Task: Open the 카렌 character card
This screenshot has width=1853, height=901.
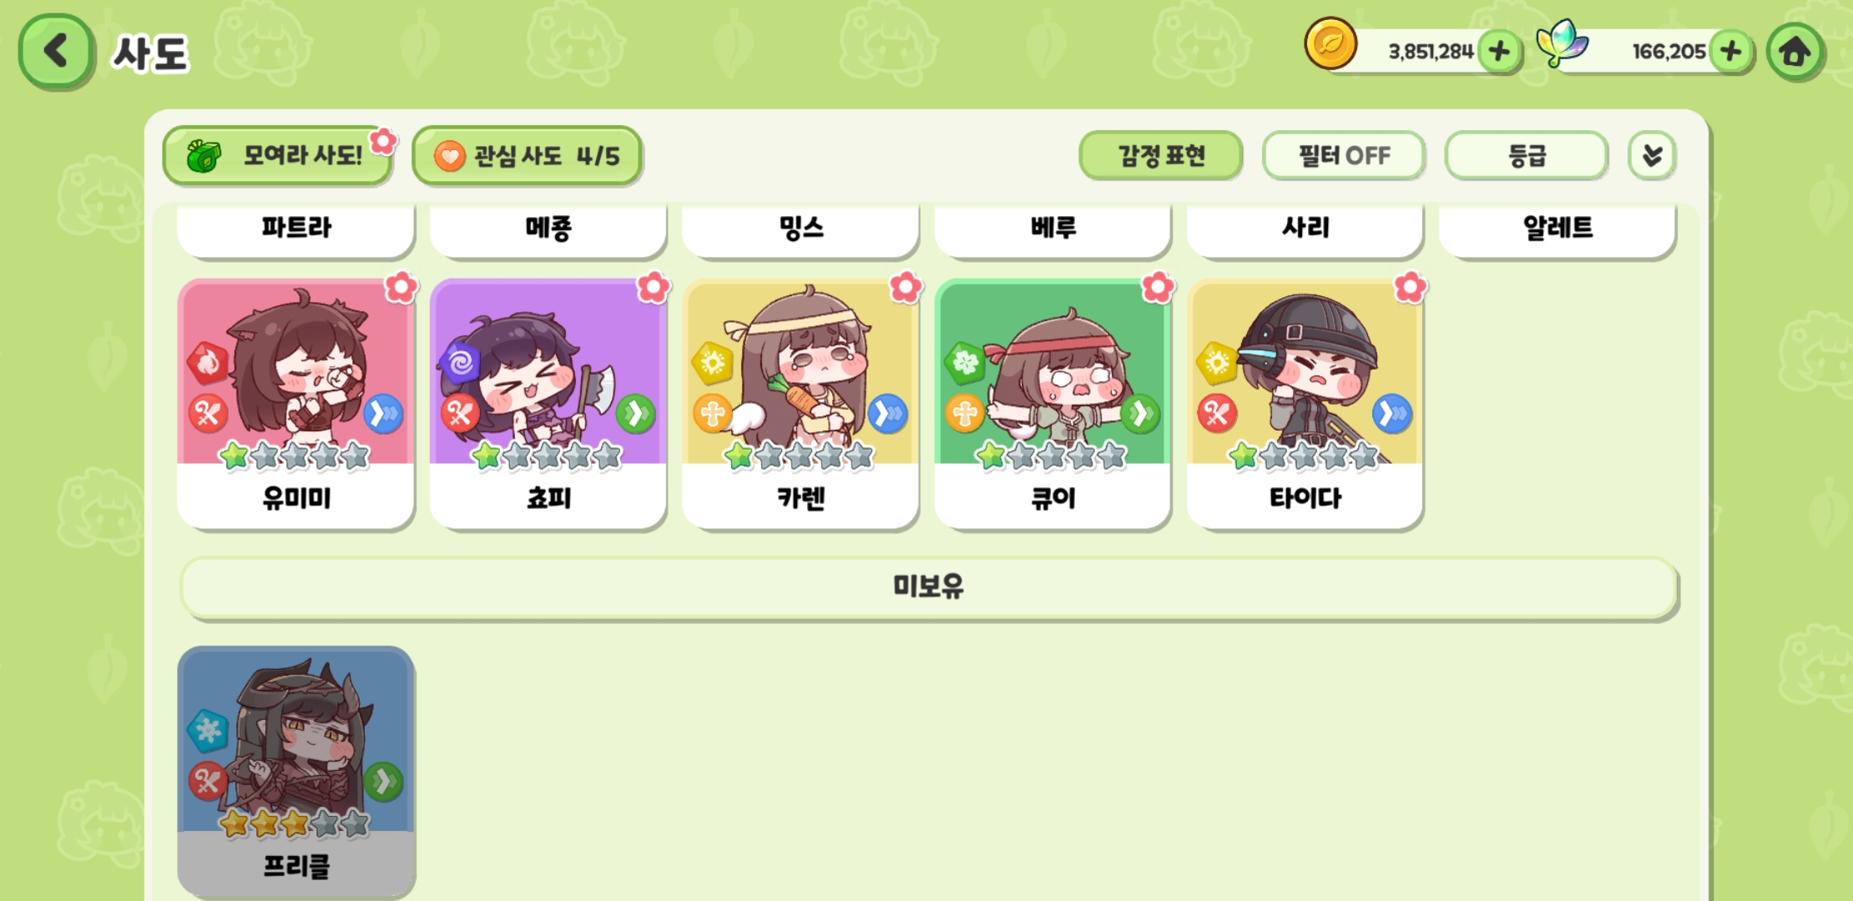Action: 800,404
